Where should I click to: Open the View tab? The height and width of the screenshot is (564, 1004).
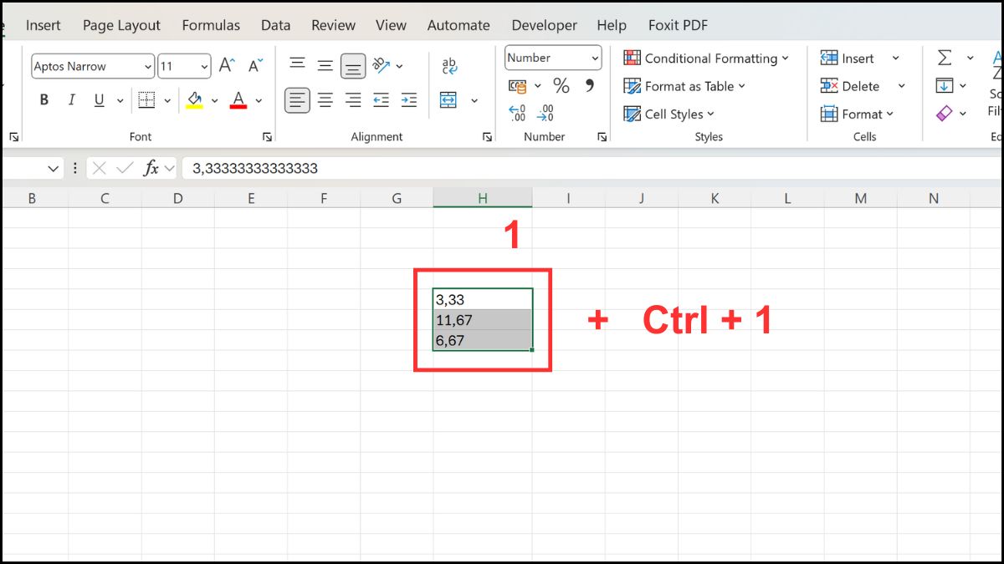pos(391,25)
